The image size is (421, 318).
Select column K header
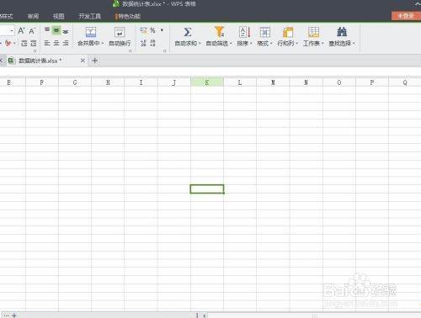click(207, 82)
